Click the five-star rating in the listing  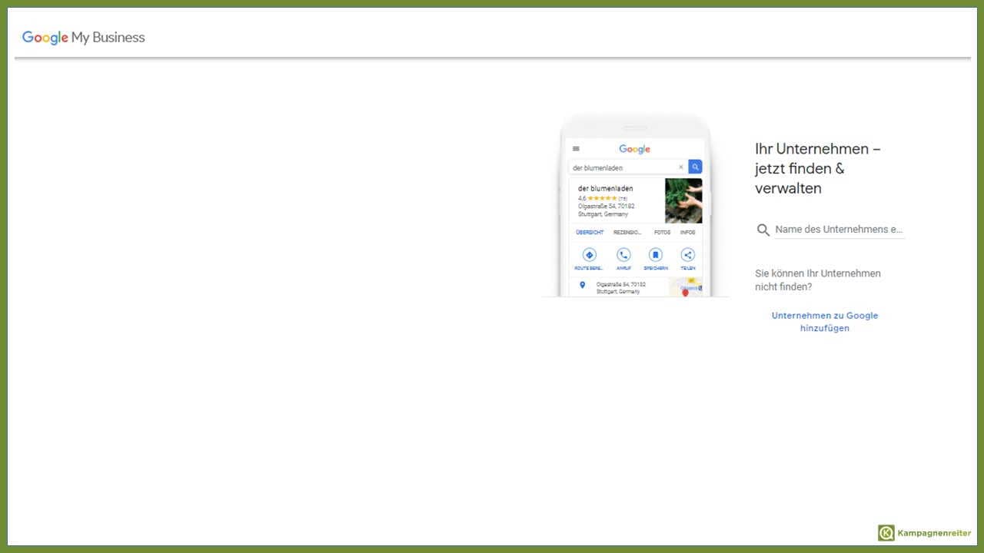[x=602, y=198]
